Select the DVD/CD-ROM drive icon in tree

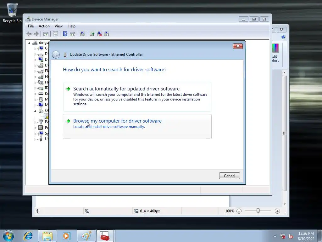click(x=41, y=65)
